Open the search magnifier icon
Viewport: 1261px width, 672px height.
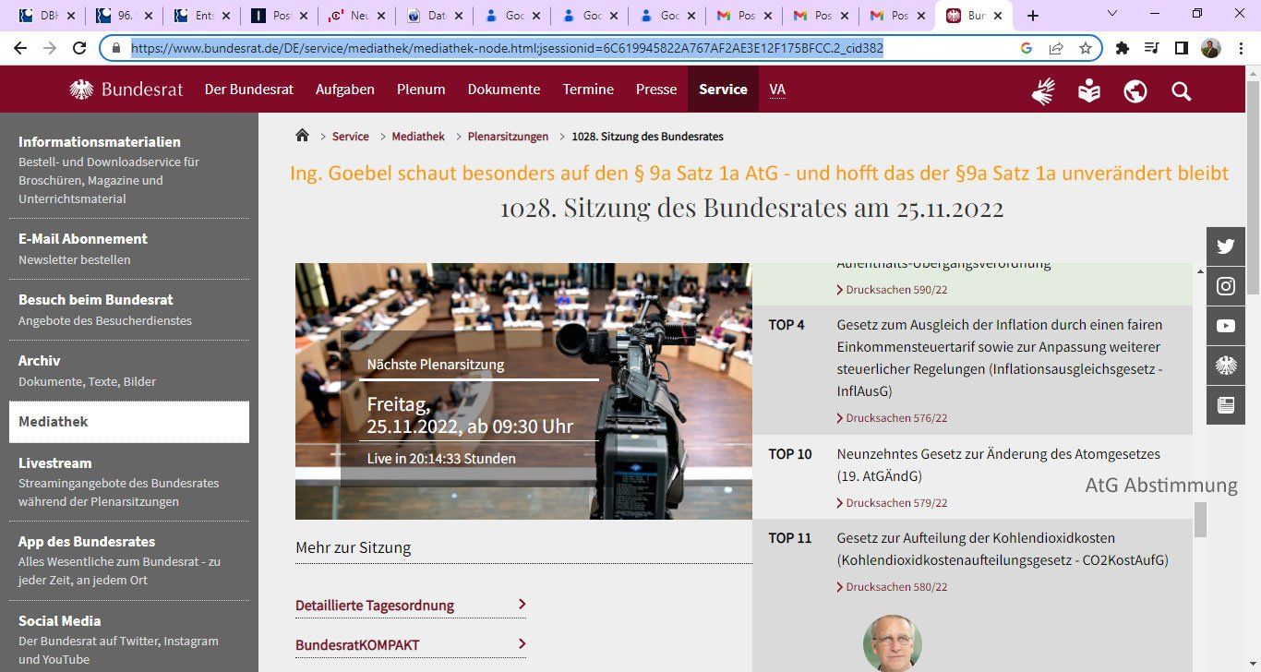coord(1182,90)
